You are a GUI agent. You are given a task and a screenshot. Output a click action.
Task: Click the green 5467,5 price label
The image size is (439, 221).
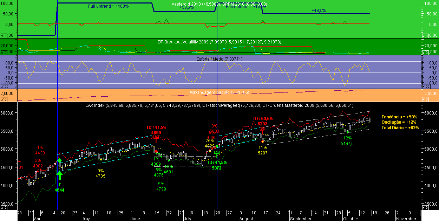tap(347, 144)
